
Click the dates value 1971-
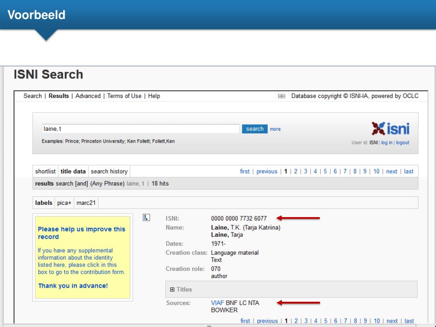point(218,244)
